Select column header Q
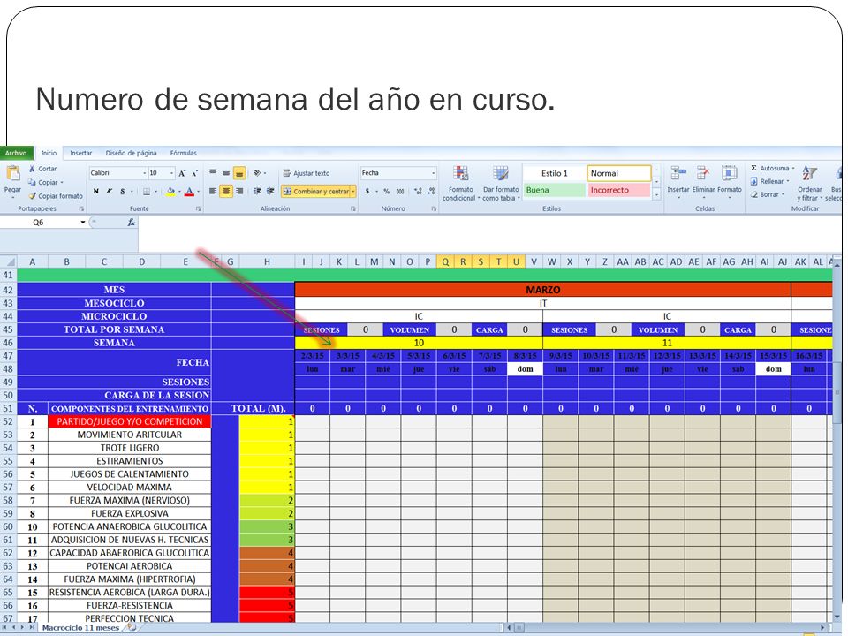848x636 pixels. tap(445, 261)
